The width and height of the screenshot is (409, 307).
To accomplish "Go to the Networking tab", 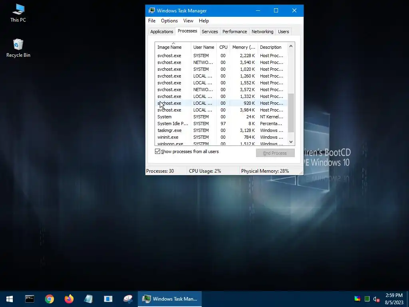I will 262,32.
